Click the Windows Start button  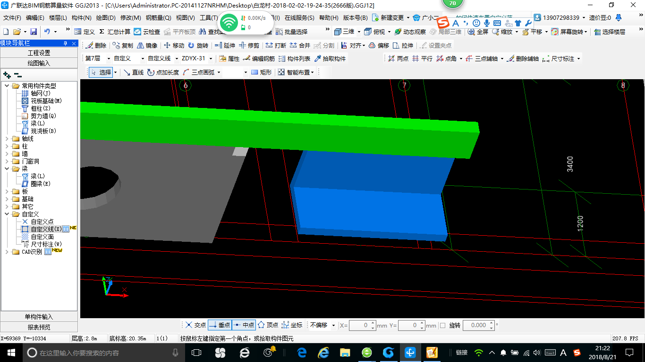[10, 352]
